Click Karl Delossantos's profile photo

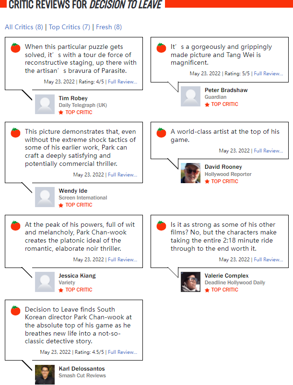point(45,374)
